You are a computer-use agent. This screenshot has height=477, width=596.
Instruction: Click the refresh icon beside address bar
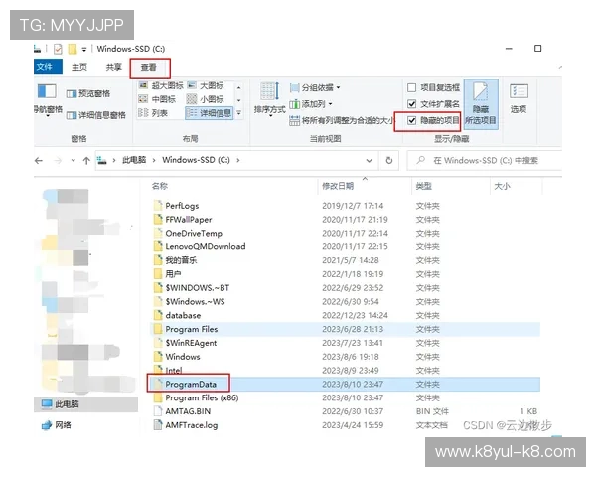[x=388, y=161]
